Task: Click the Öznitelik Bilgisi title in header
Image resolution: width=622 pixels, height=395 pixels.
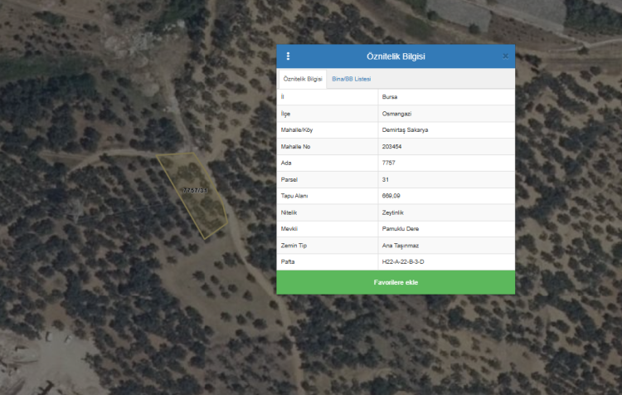Action: 396,56
